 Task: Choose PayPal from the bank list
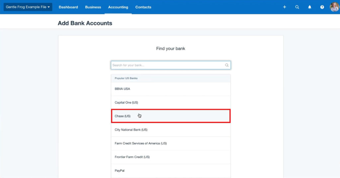[x=171, y=170]
